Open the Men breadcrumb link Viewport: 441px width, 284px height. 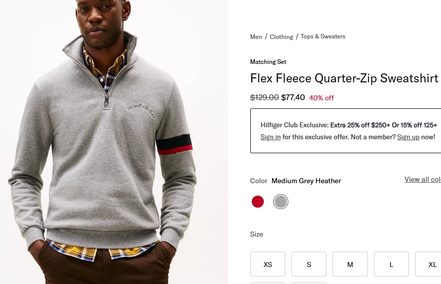(x=256, y=37)
